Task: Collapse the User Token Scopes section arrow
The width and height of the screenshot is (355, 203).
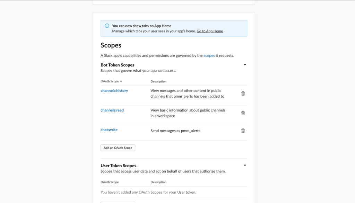Action: (245, 166)
